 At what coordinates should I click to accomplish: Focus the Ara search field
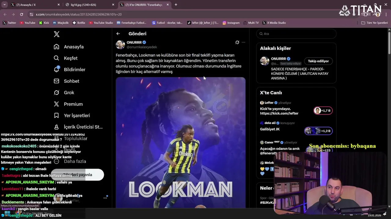296,34
